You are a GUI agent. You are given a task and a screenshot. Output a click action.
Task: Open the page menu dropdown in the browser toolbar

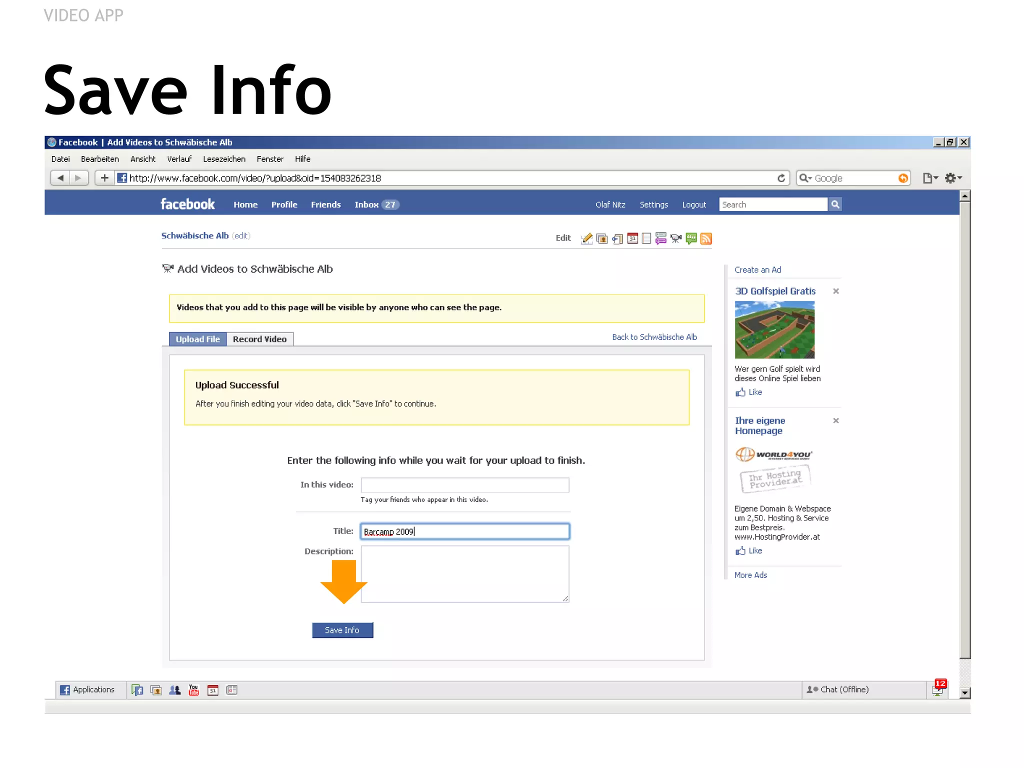[x=930, y=178]
